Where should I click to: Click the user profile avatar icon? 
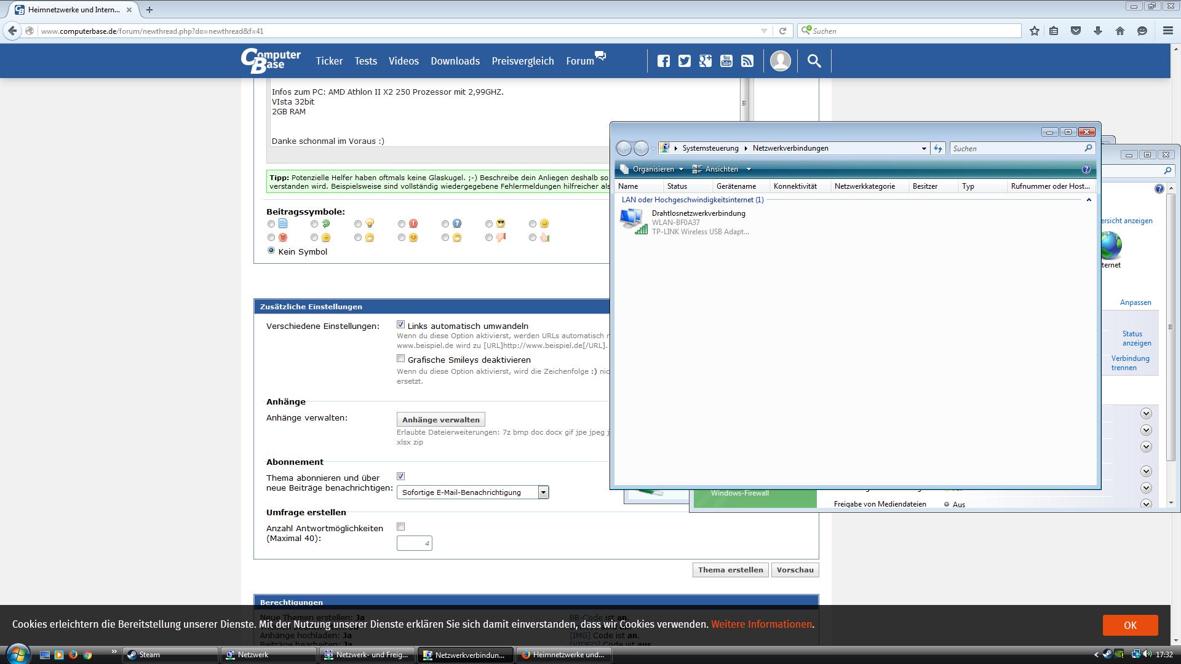tap(780, 61)
